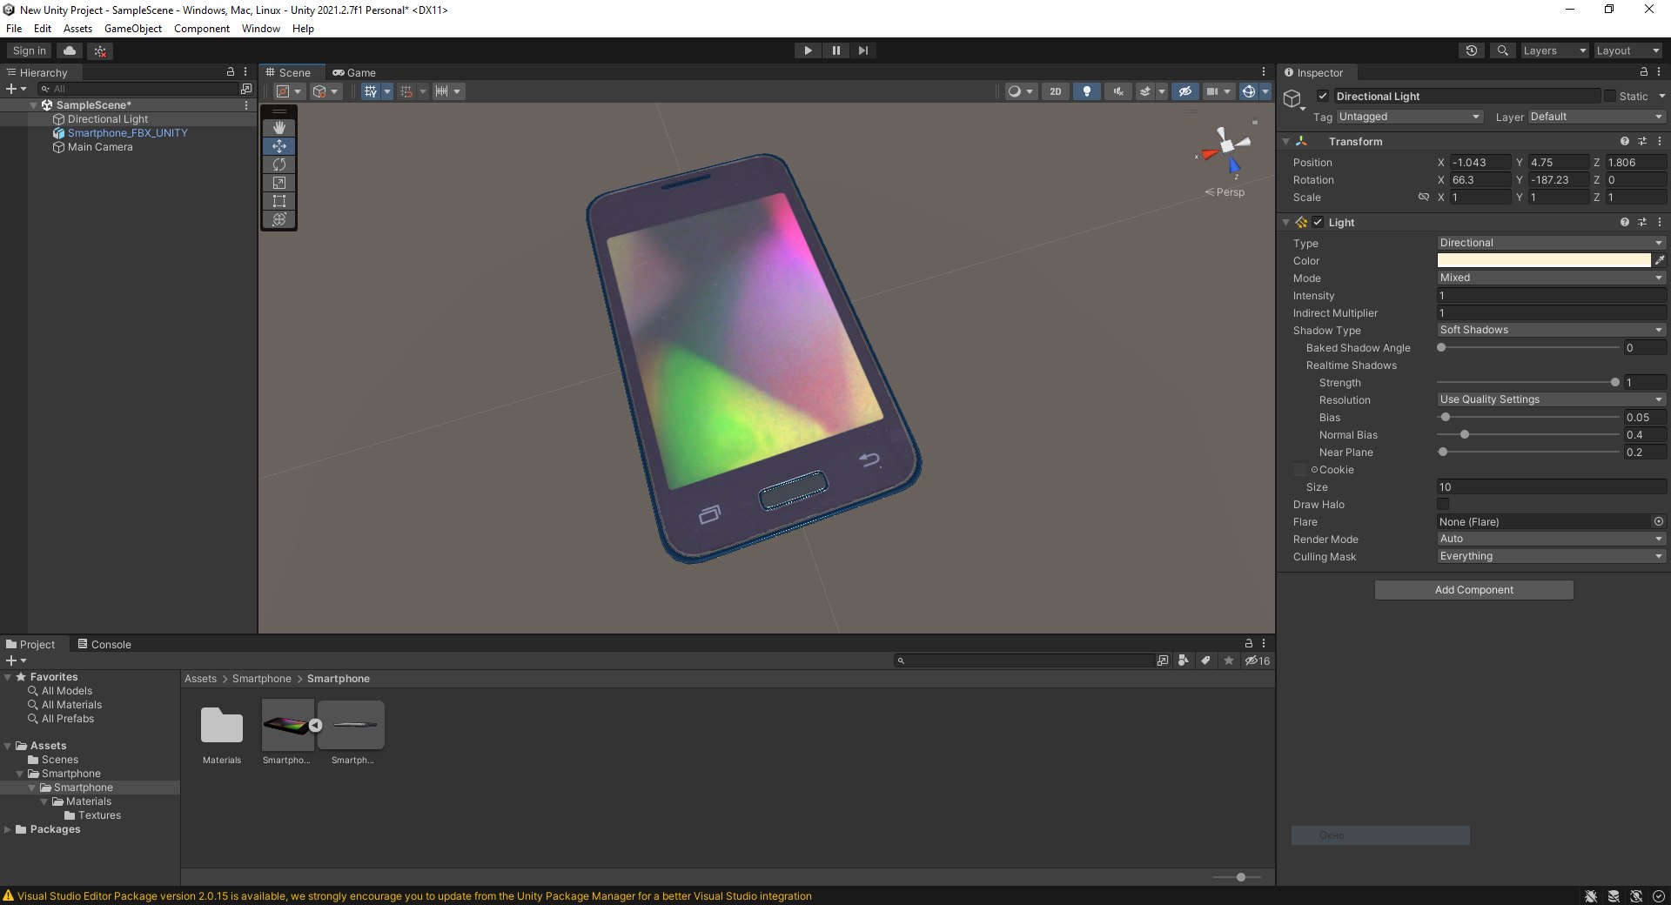
Task: Click Smartphone breadcrumb link after Assets
Action: [x=262, y=679]
